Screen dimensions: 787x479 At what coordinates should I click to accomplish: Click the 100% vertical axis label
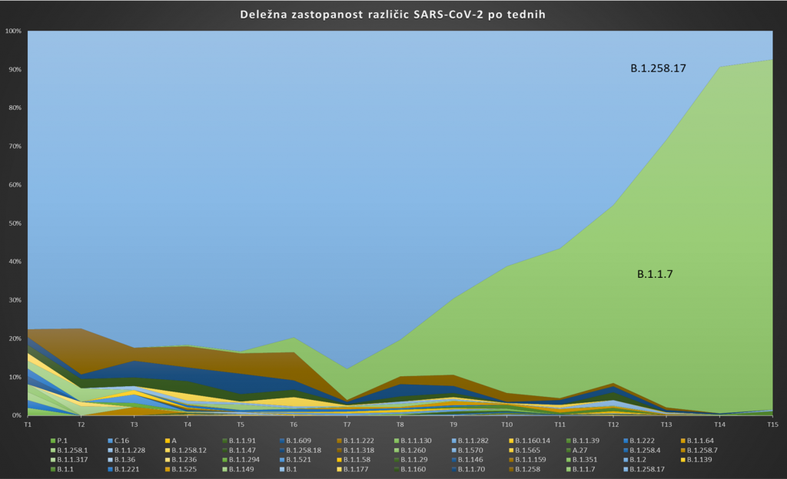13,31
